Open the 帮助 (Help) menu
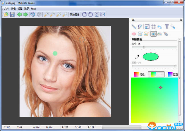This screenshot has width=185, height=131. (33, 9)
